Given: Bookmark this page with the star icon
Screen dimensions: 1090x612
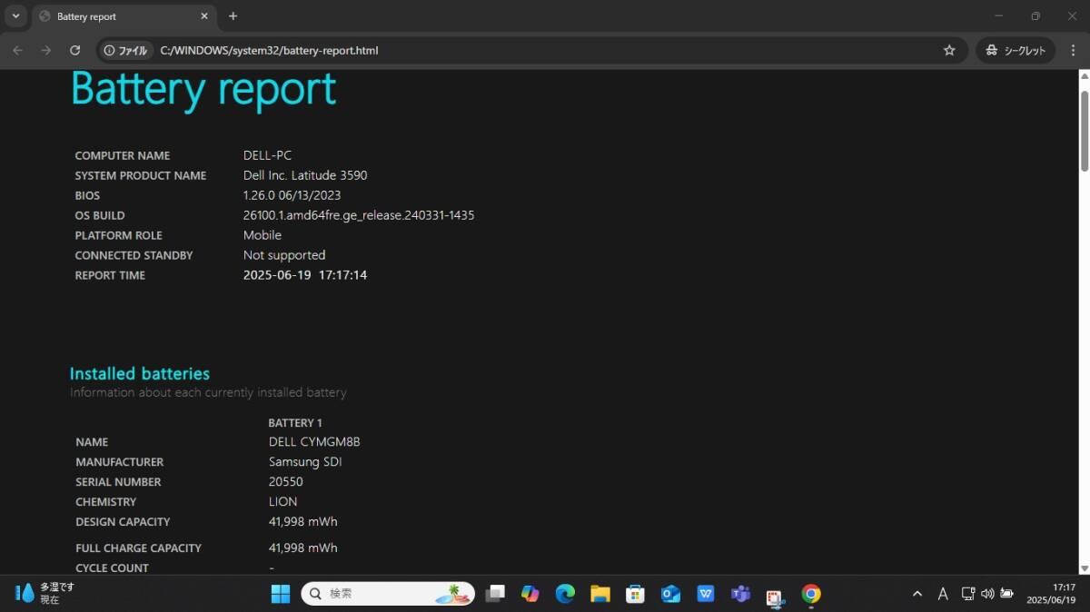Looking at the screenshot, I should [x=949, y=50].
